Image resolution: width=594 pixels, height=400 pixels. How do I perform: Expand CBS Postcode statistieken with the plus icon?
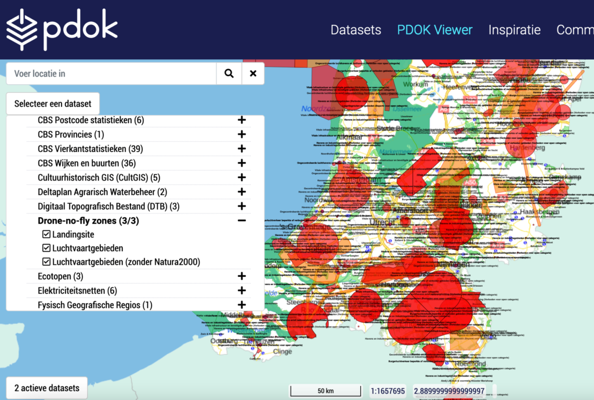point(242,120)
